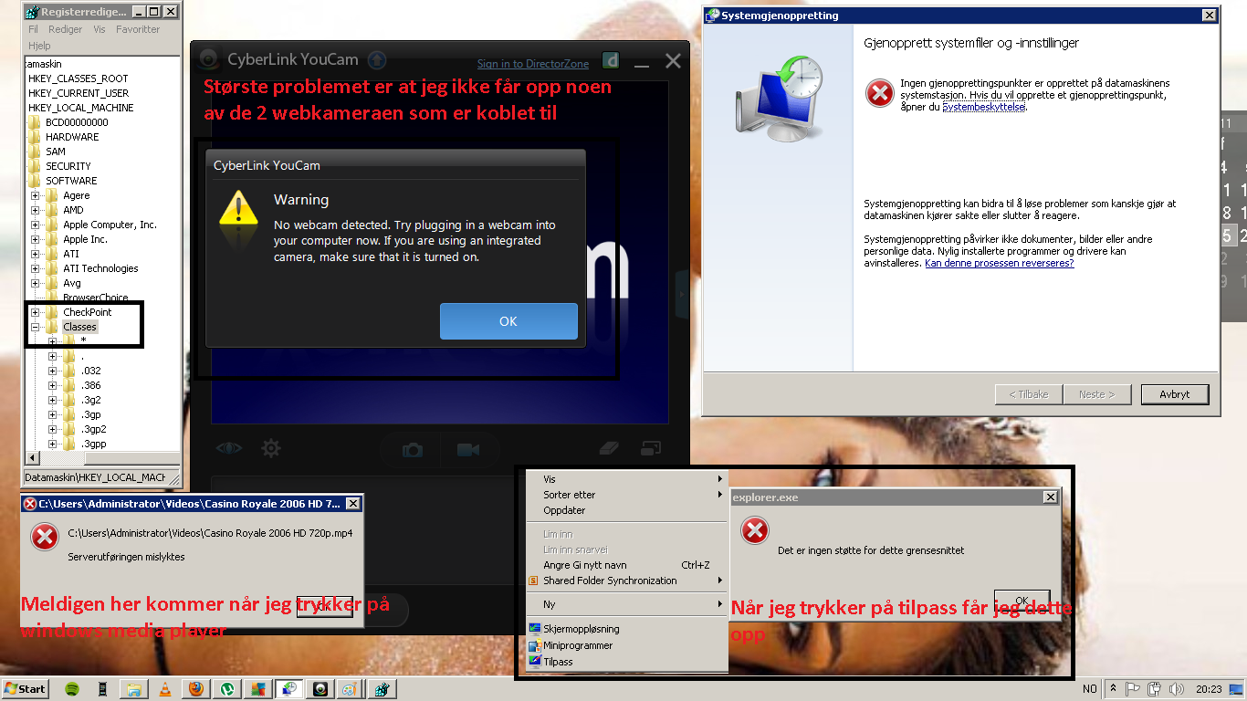Close the Casino Royale error dialog

pos(353,503)
